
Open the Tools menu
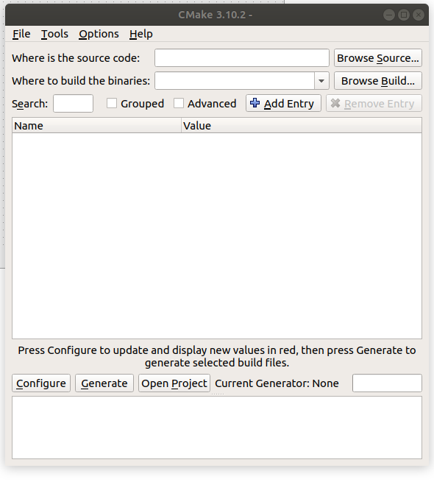54,34
